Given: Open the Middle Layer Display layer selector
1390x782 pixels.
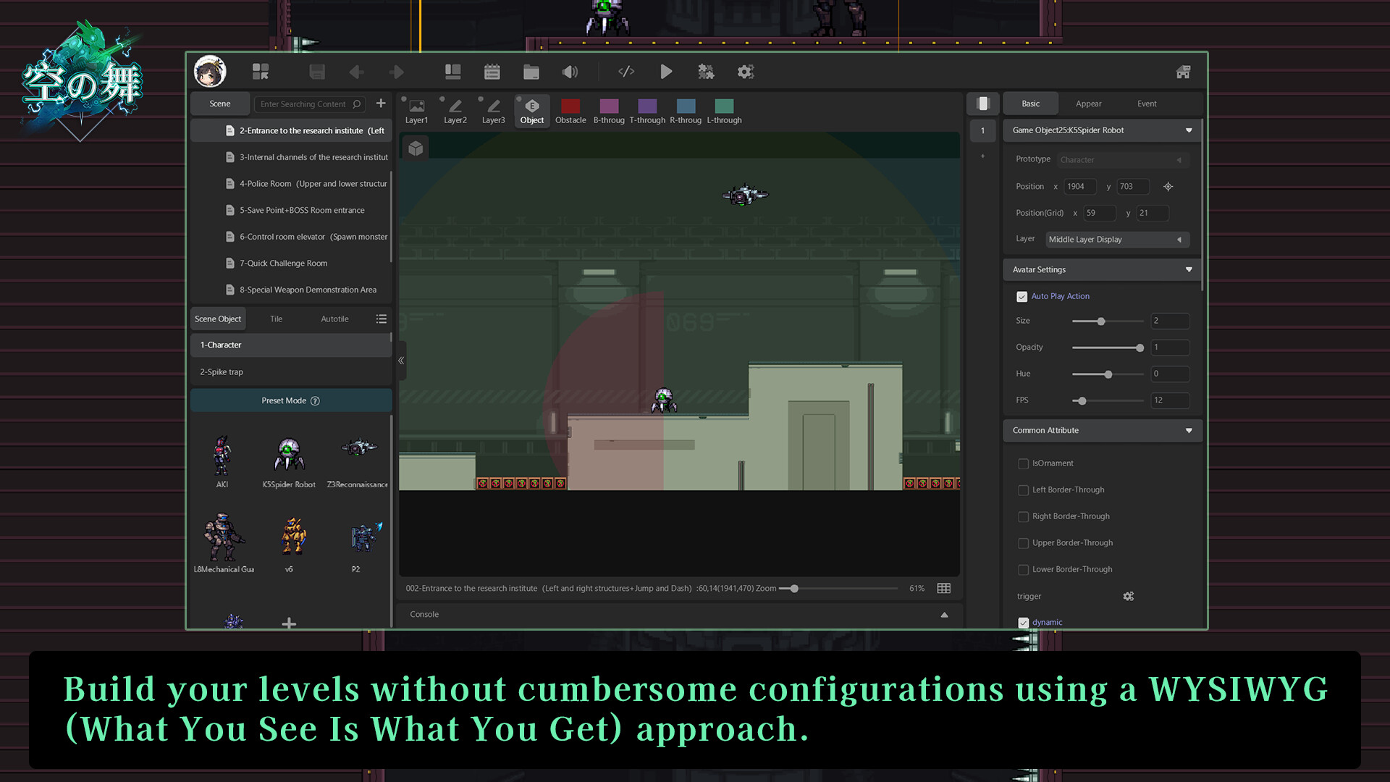Looking at the screenshot, I should (x=1117, y=239).
